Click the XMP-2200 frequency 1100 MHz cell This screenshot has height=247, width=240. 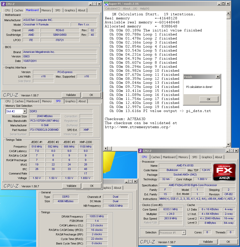pos(85,147)
